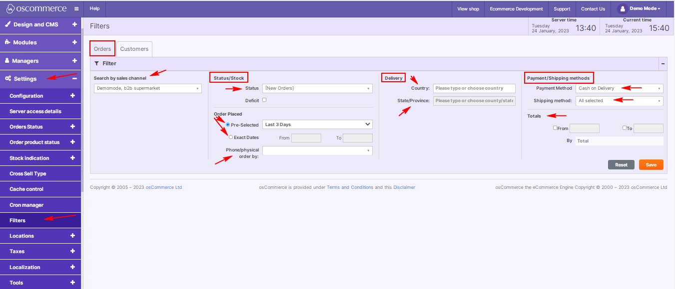This screenshot has width=675, height=289.
Task: Click the osCommerce logo in the header
Action: tap(34, 8)
